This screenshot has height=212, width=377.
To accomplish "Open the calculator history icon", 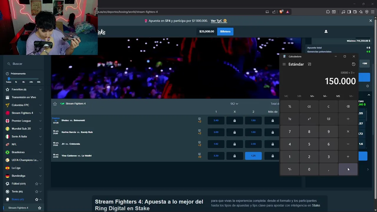I will (x=353, y=64).
